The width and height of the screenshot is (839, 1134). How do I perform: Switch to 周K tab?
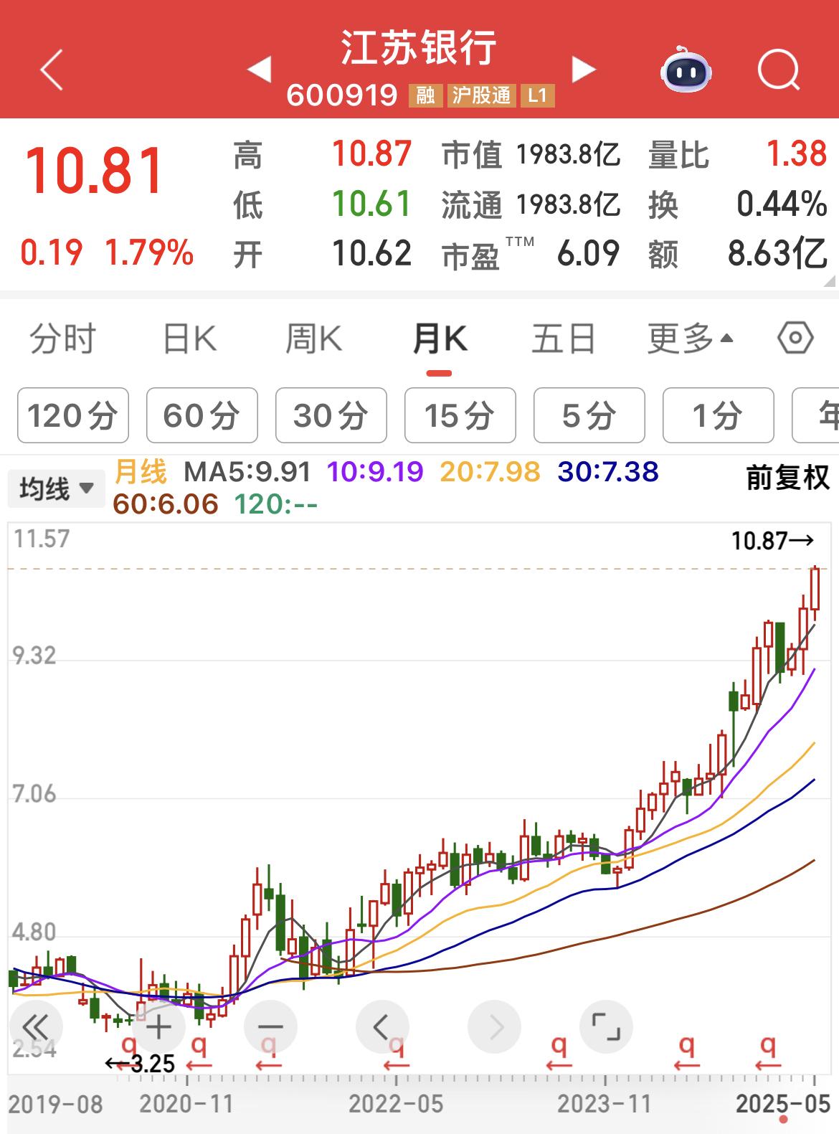314,339
